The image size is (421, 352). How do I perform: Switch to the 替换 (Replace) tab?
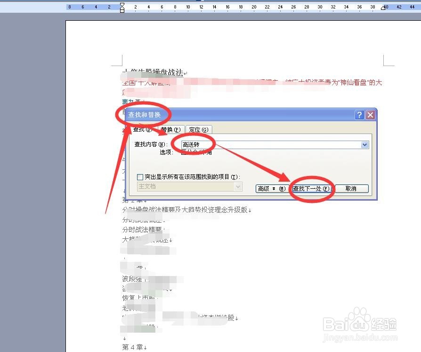point(171,129)
